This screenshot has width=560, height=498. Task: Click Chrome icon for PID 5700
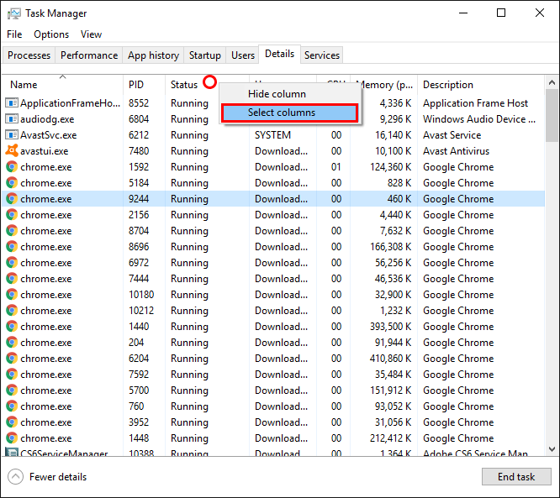coord(12,391)
